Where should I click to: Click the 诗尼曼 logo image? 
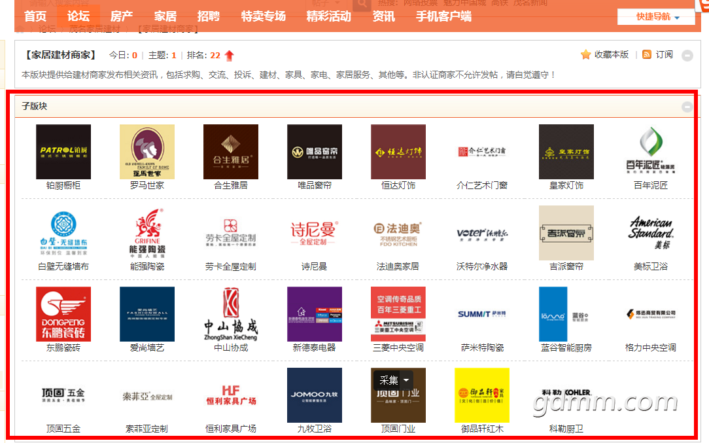point(315,233)
